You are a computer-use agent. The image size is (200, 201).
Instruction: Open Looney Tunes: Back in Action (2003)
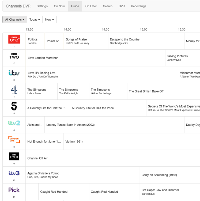(115, 125)
